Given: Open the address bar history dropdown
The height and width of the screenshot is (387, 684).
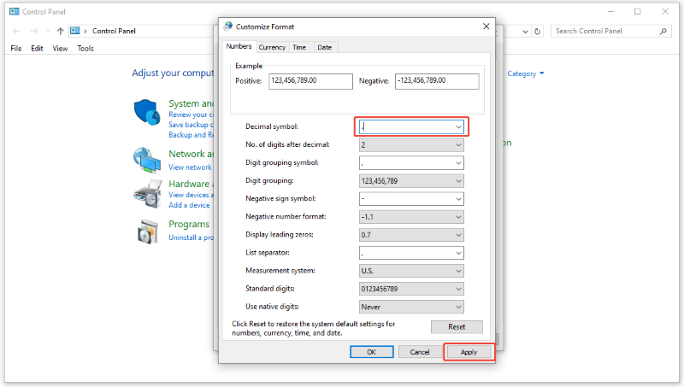Looking at the screenshot, I should [525, 32].
